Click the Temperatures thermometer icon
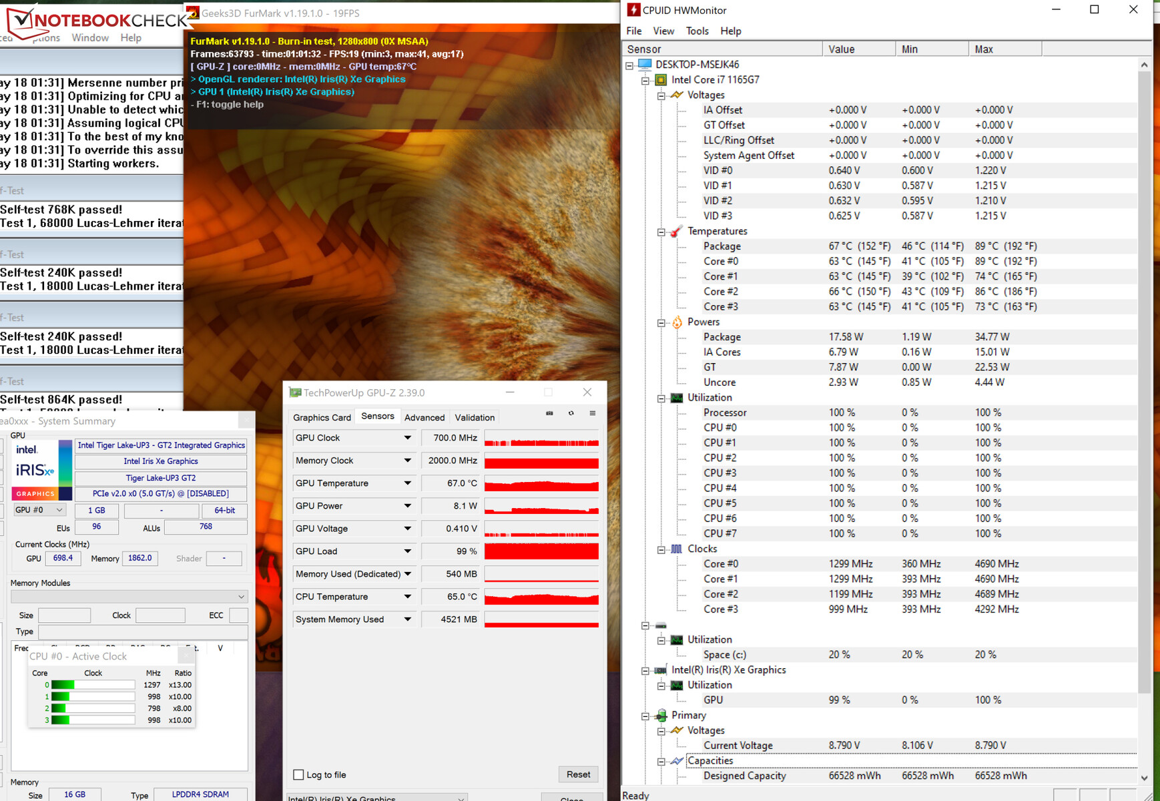This screenshot has width=1160, height=801. [676, 232]
